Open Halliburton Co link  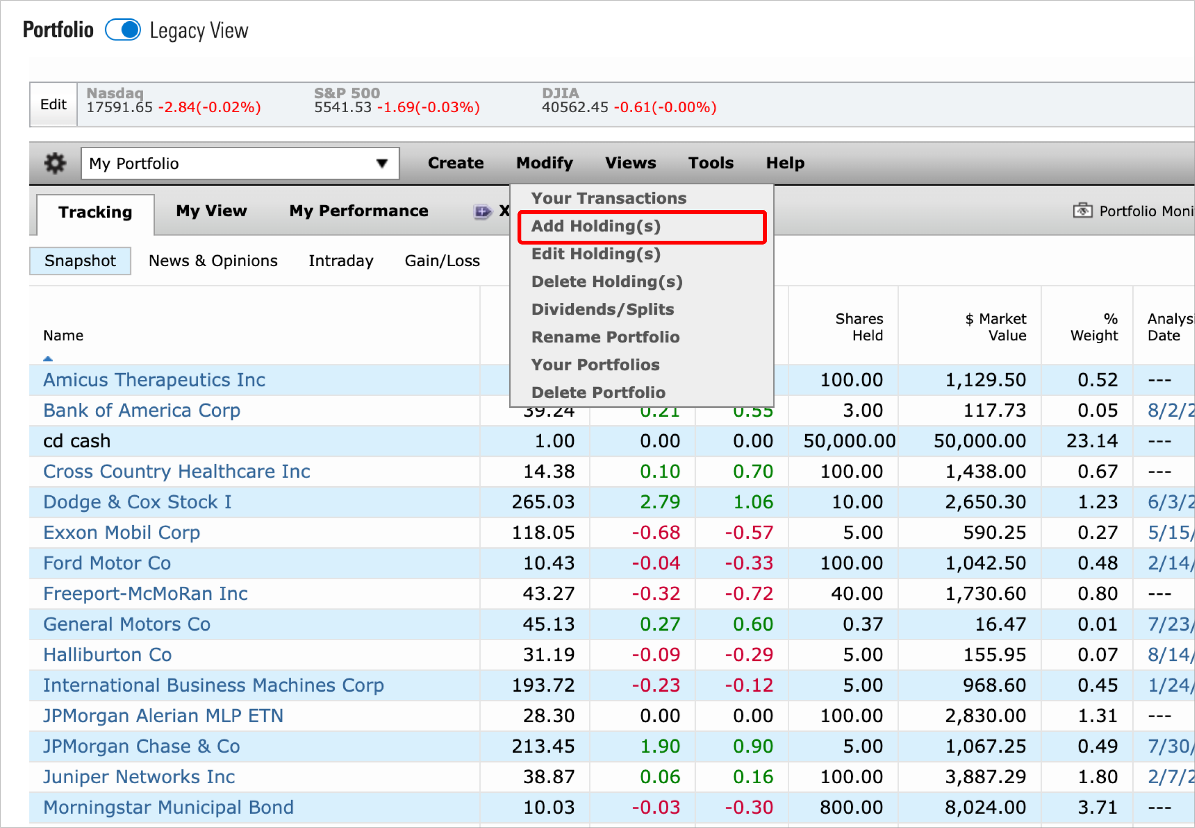coord(107,655)
